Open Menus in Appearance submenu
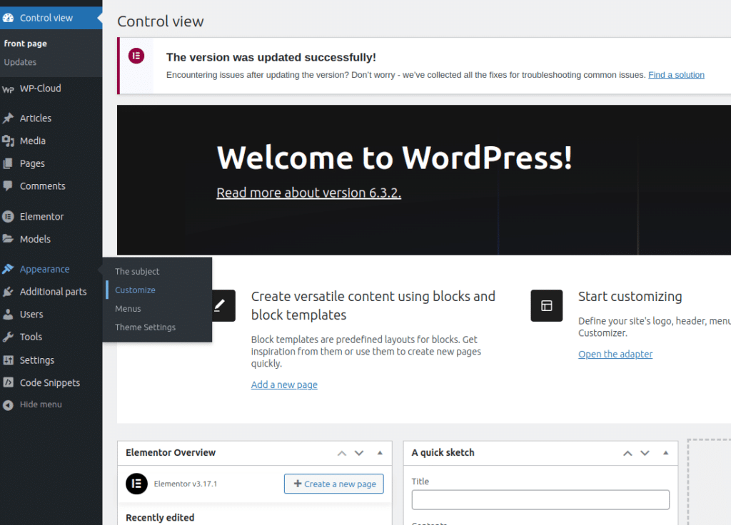 coord(128,309)
